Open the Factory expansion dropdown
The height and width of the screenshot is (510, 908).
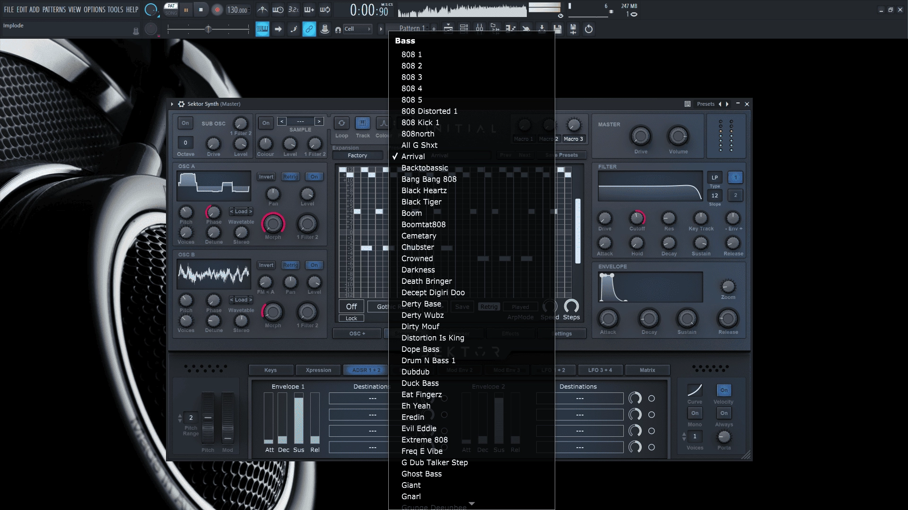point(358,155)
